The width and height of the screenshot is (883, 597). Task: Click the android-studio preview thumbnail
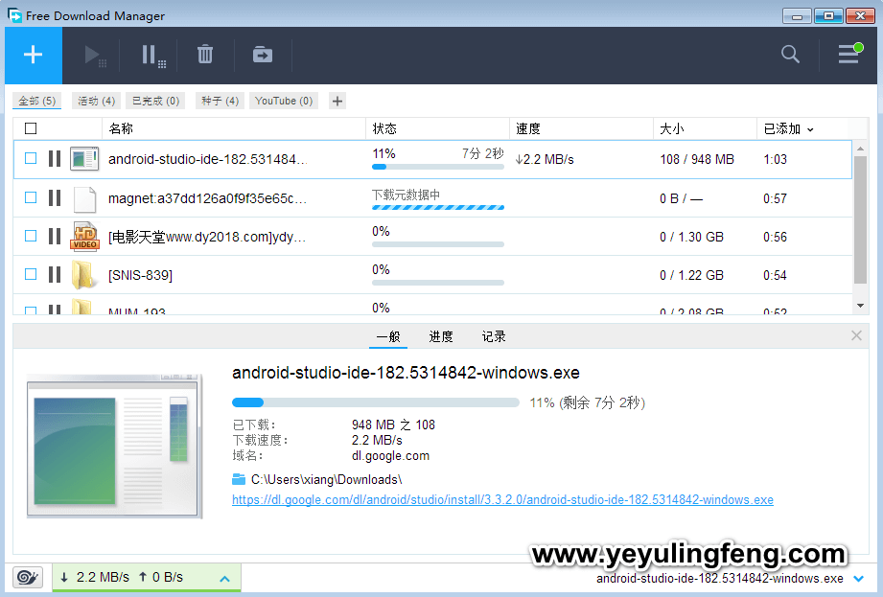[x=114, y=445]
